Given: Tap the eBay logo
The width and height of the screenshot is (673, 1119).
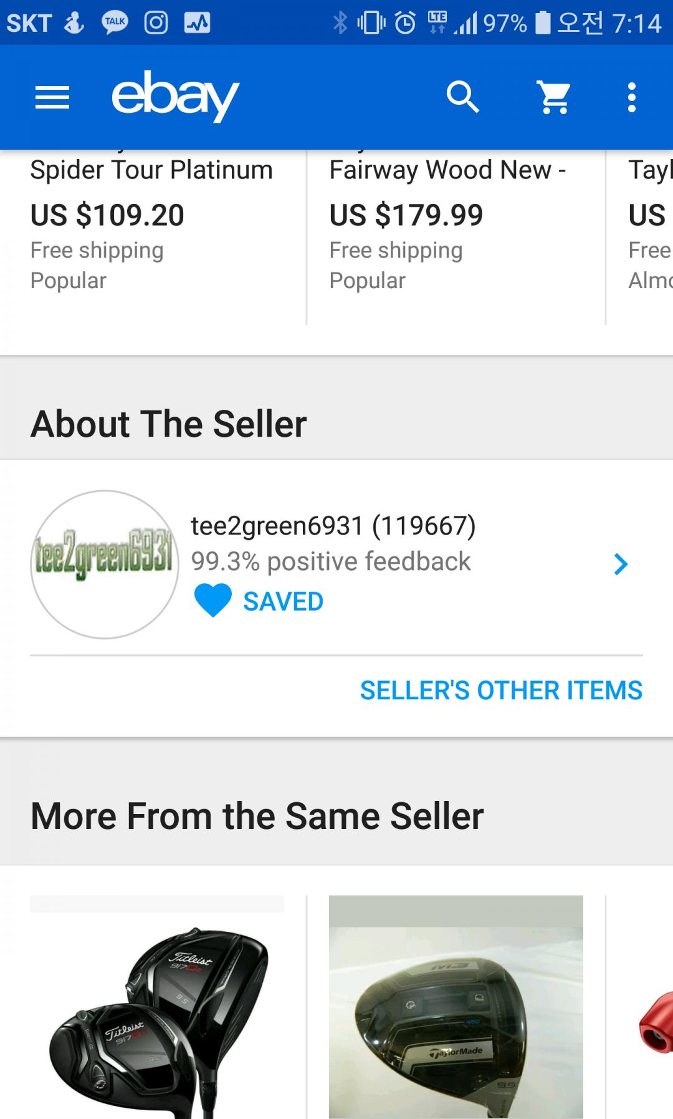Looking at the screenshot, I should click(x=175, y=96).
